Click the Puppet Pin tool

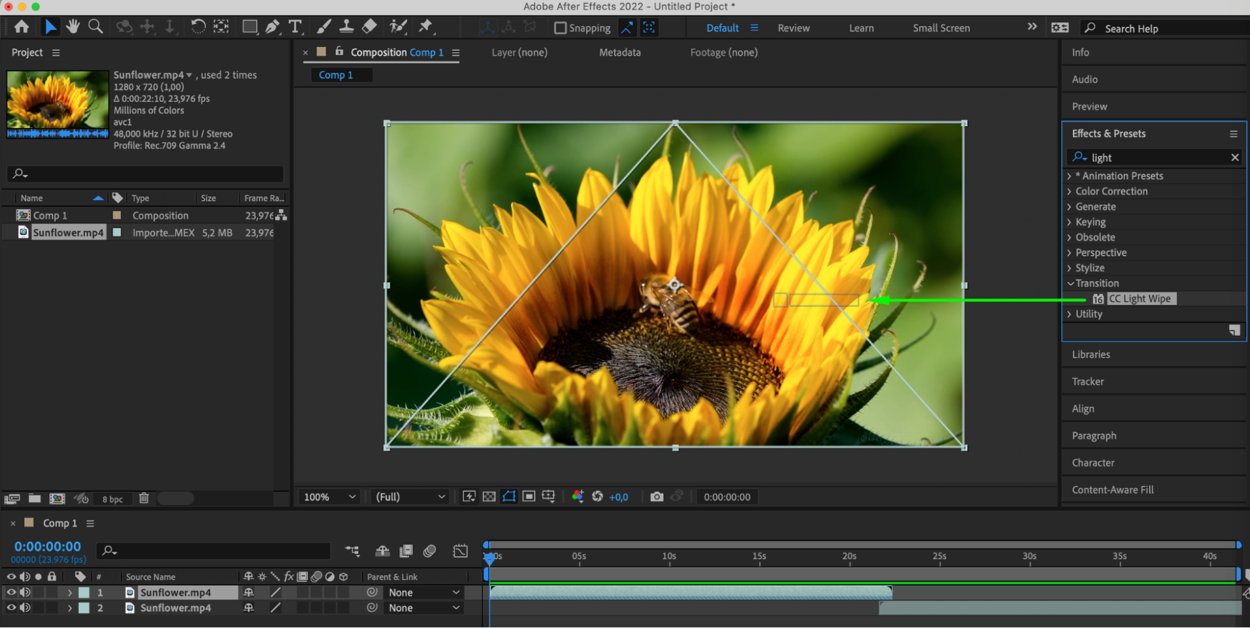point(426,27)
